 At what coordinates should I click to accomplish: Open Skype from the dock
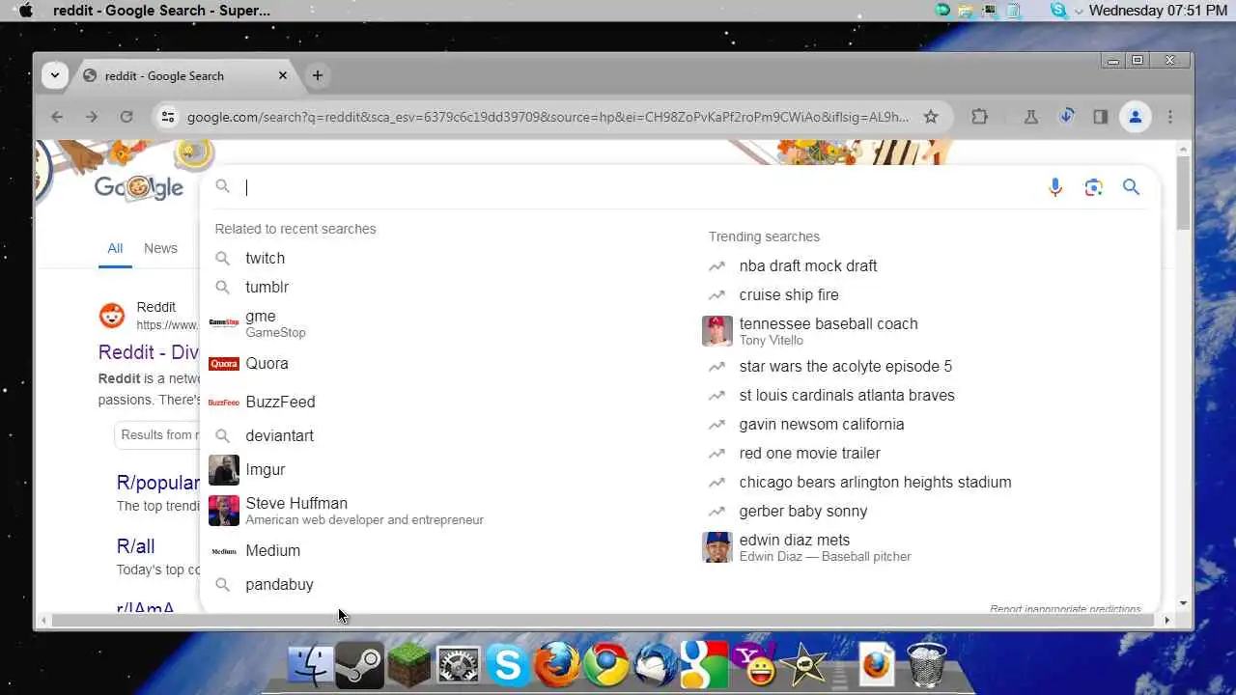[508, 665]
